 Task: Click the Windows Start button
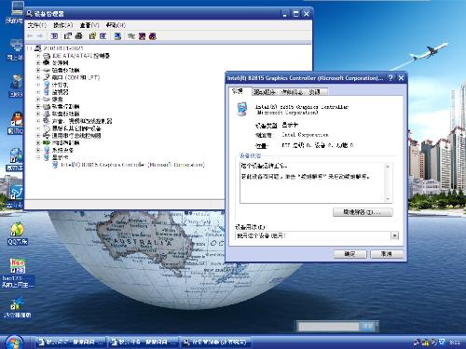click(x=13, y=342)
